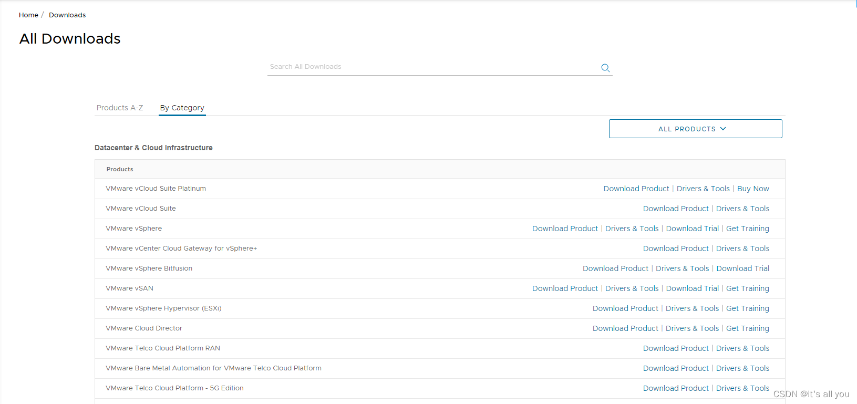The width and height of the screenshot is (857, 404).
Task: Switch to Products A-Z tab
Action: [x=120, y=108]
